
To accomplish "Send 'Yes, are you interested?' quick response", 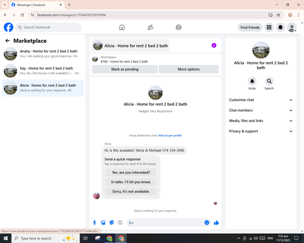I will [x=131, y=173].
